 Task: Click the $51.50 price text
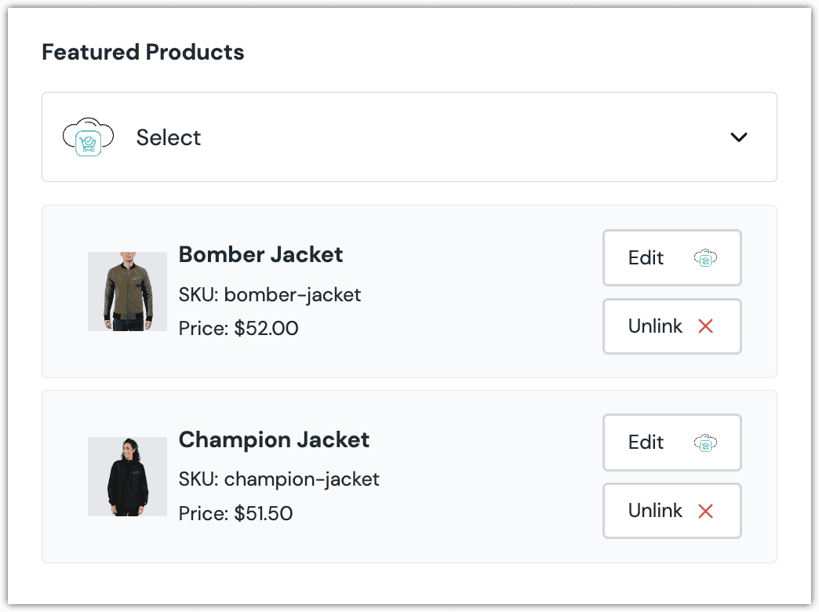[x=235, y=514]
